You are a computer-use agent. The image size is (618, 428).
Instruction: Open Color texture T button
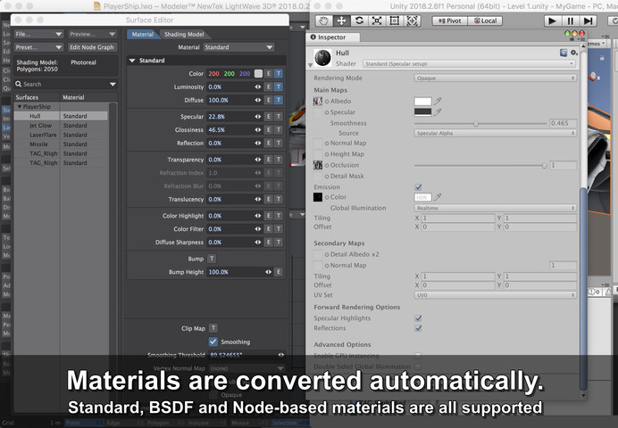(279, 73)
